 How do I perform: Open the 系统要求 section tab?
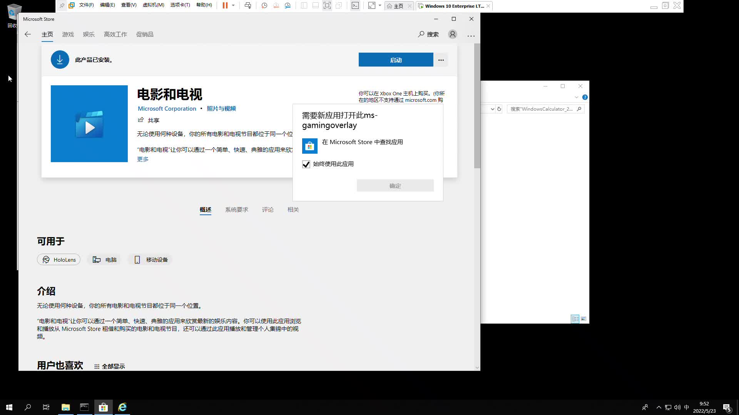[x=236, y=209]
